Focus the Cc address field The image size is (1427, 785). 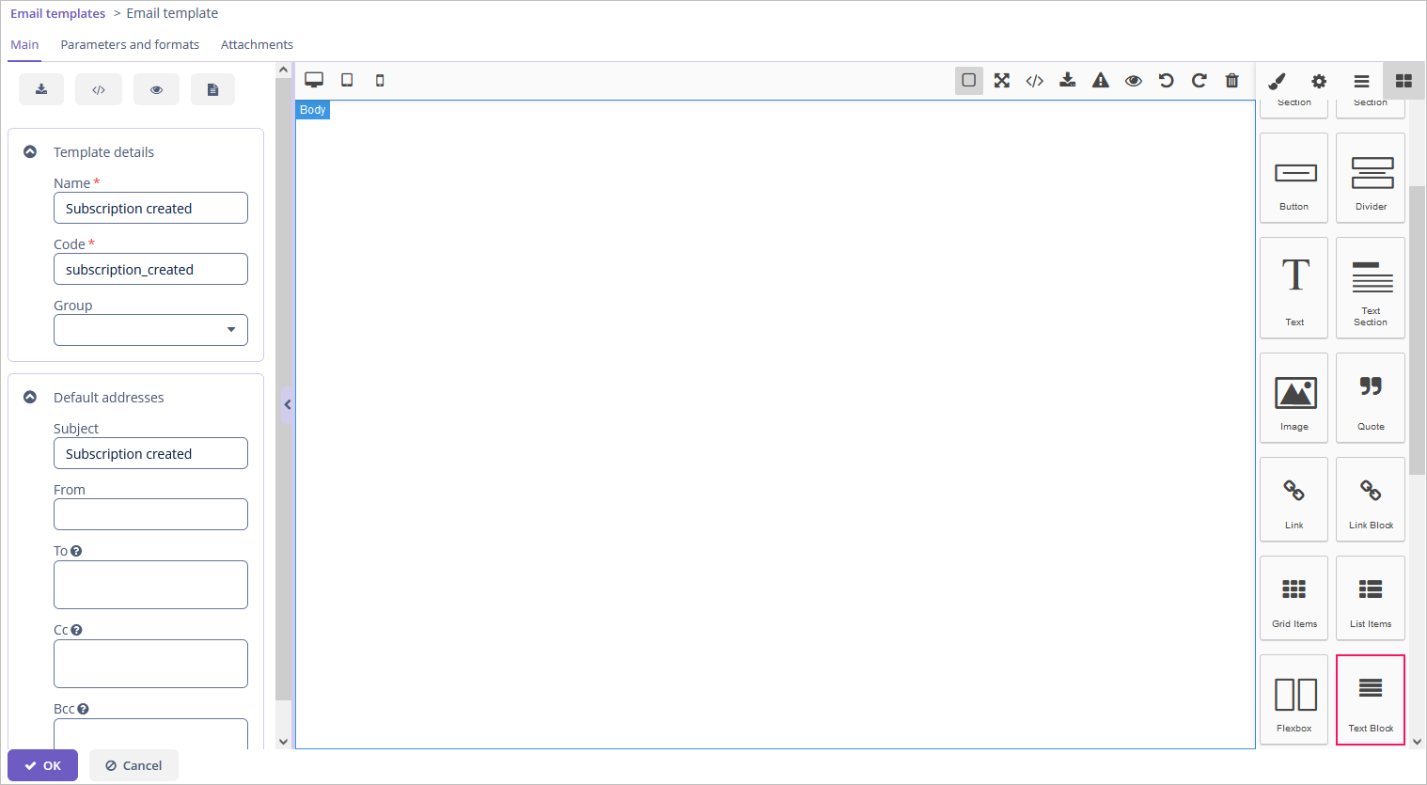(x=150, y=664)
